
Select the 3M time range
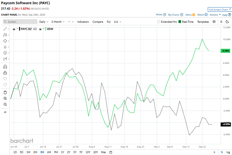(42, 152)
